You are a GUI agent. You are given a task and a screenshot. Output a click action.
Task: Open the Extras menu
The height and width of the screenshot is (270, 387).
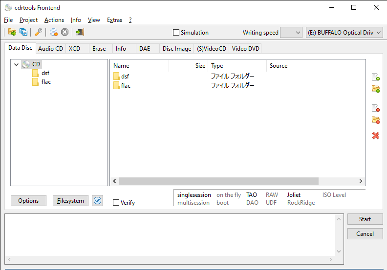point(114,20)
